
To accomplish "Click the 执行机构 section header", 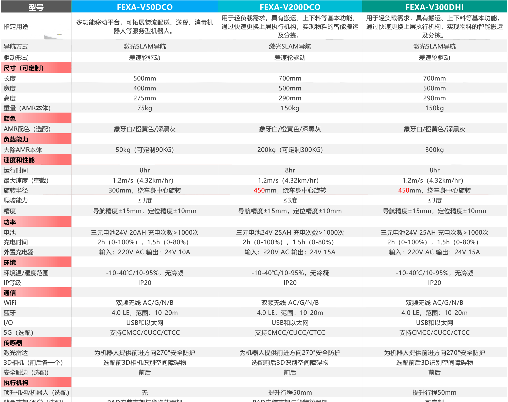I will 16,382.
